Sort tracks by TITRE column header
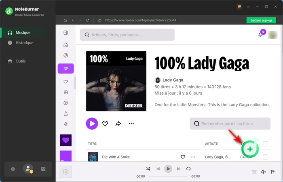 92,144
